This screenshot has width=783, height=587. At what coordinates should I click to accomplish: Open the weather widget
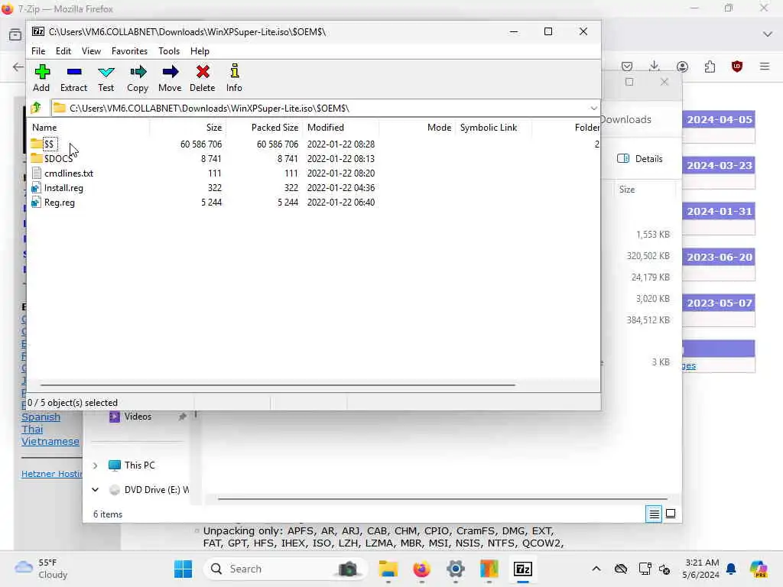[x=42, y=569]
